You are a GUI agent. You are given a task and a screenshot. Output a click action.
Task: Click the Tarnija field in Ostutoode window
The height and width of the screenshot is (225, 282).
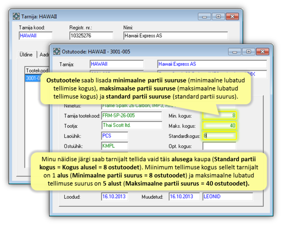pyautogui.click(x=117, y=64)
